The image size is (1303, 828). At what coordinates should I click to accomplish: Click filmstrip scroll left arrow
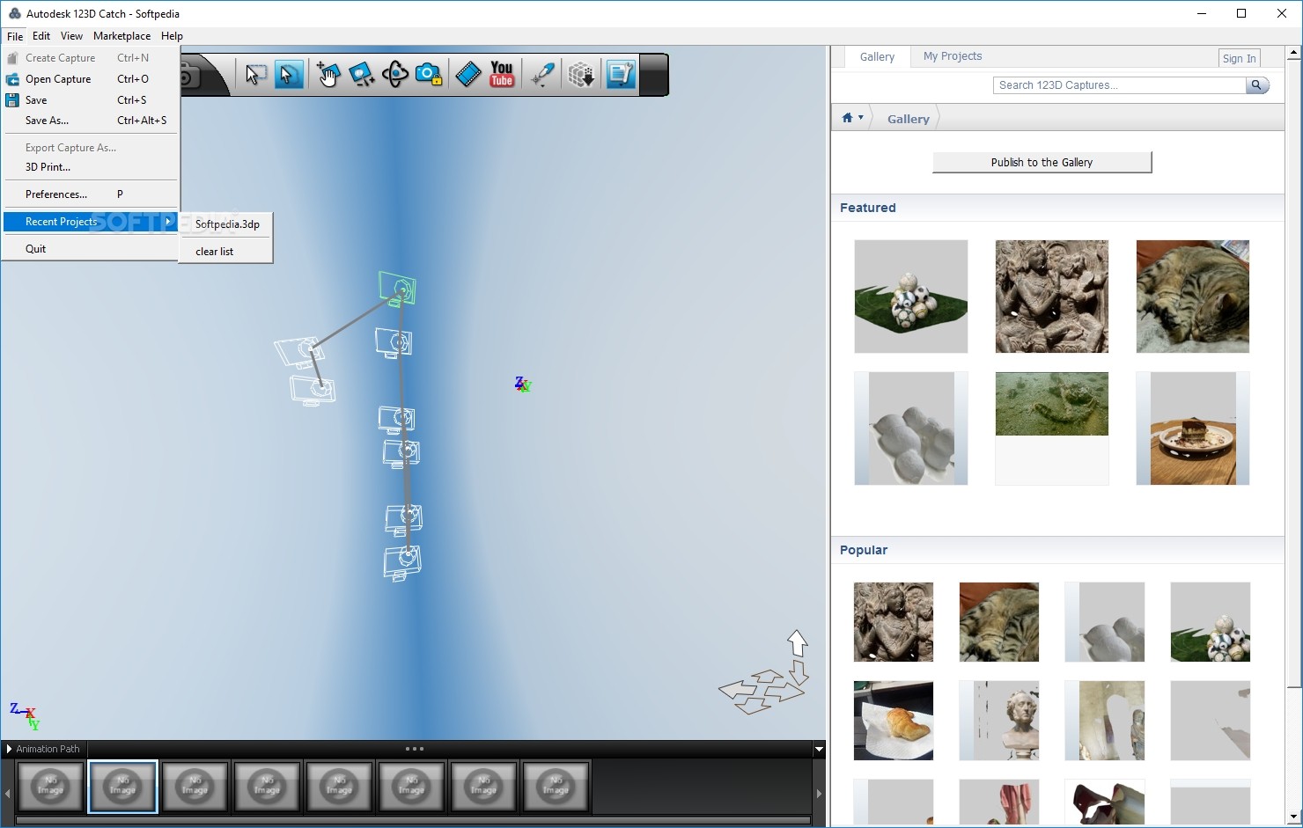tap(8, 794)
